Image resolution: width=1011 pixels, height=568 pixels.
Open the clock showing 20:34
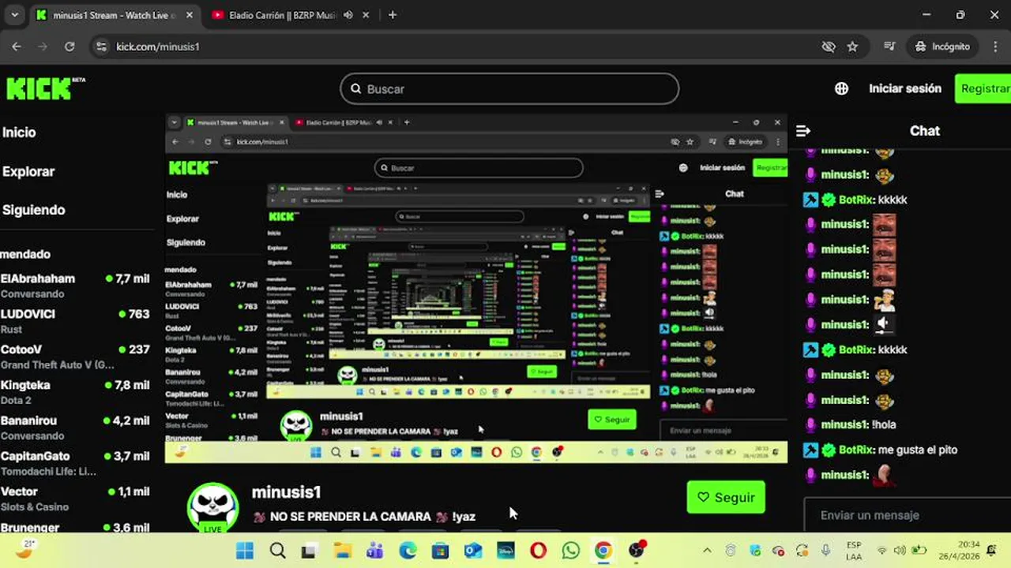coord(959,550)
